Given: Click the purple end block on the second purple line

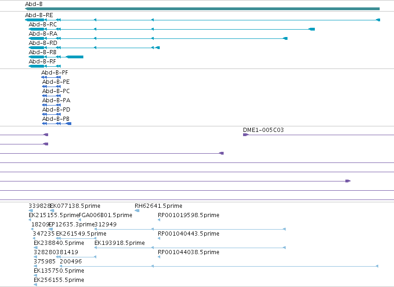Looking at the screenshot, I should 46,144.
